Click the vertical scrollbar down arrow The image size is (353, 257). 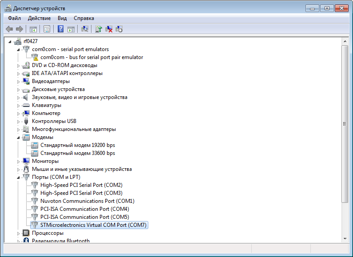point(345,238)
